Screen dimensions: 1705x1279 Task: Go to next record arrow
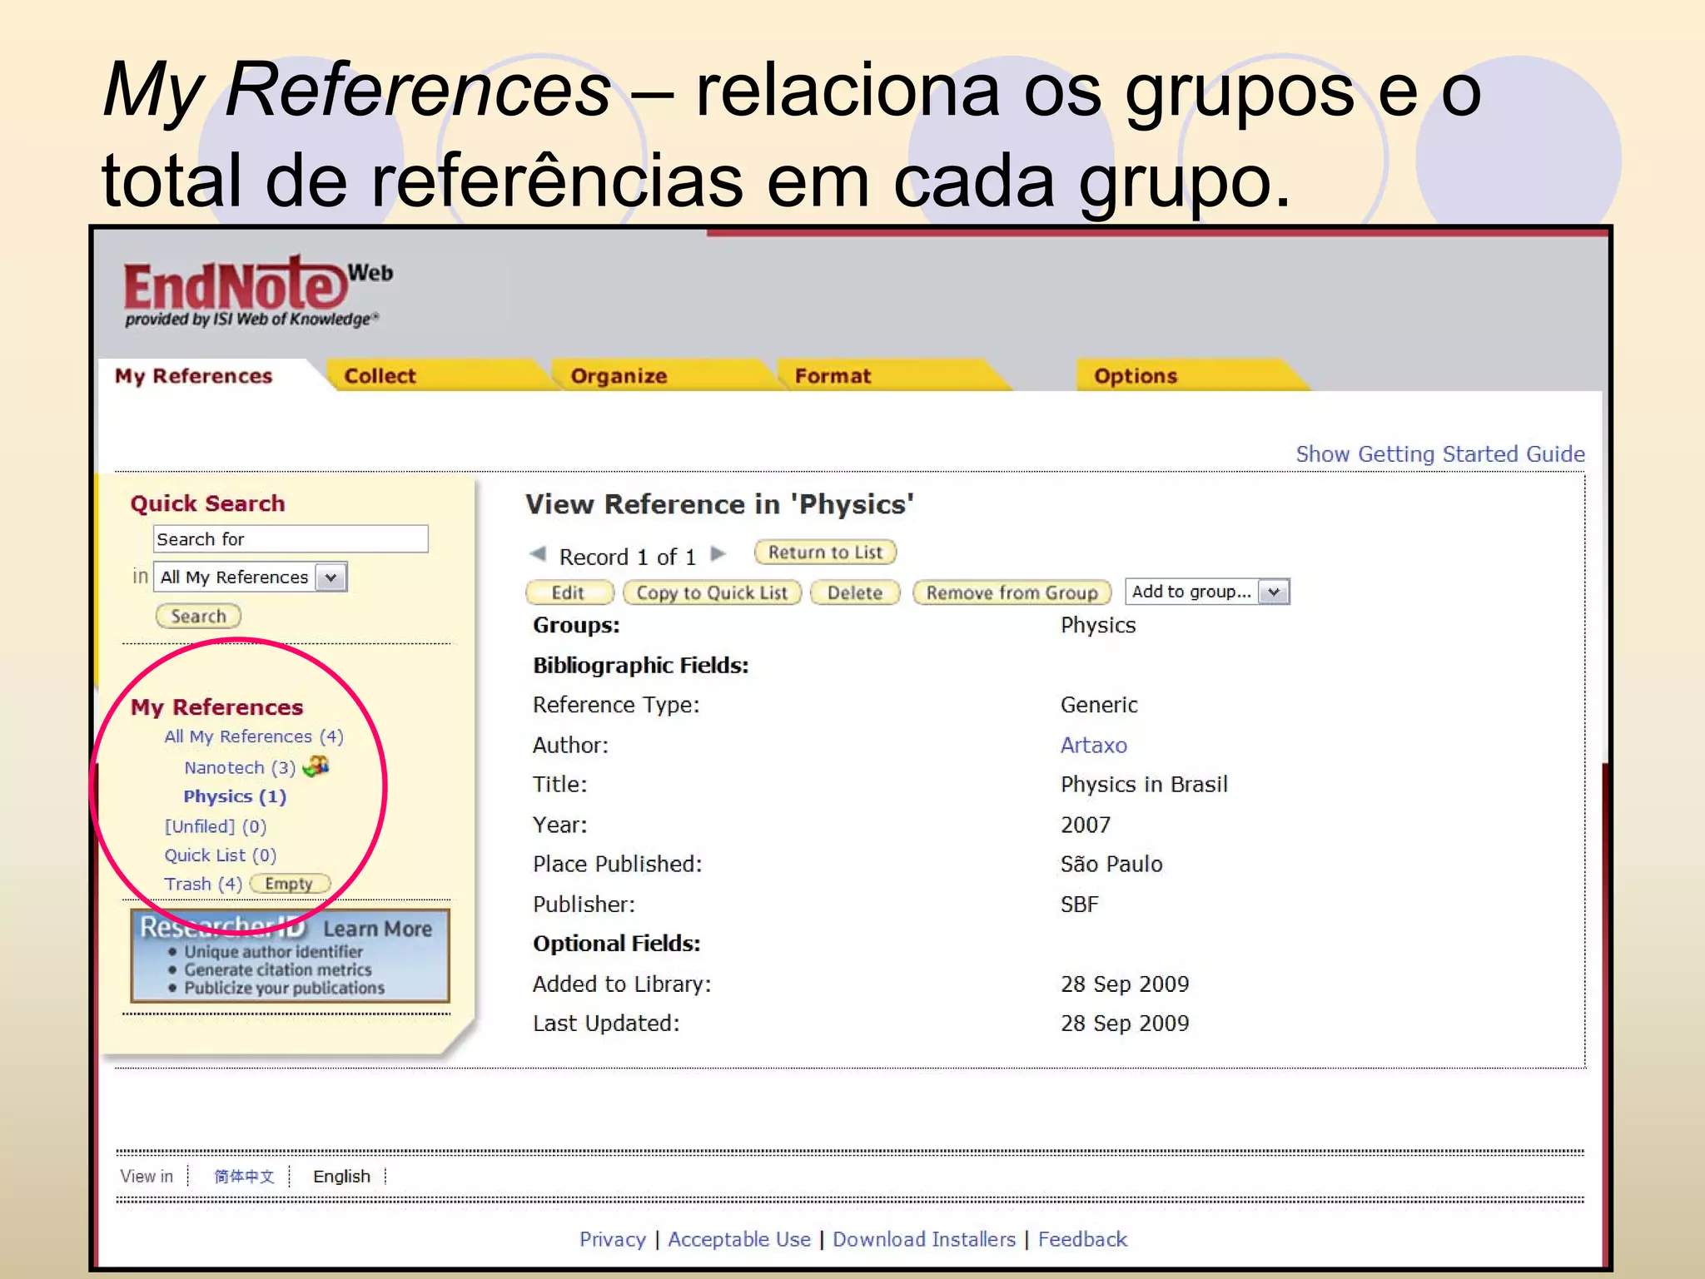718,553
